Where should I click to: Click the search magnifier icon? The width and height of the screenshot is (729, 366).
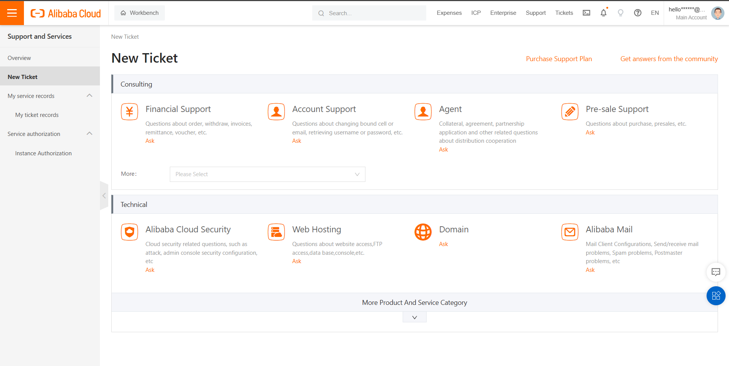(x=321, y=13)
